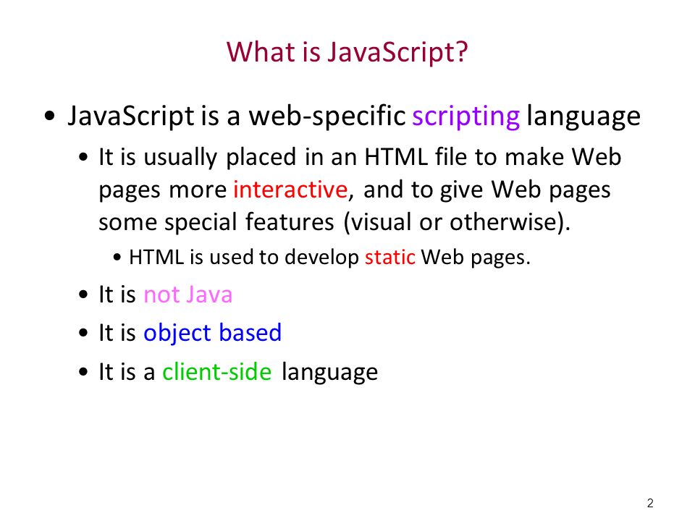Click the red word 'static'
This screenshot has height=521, width=695.
(x=390, y=257)
